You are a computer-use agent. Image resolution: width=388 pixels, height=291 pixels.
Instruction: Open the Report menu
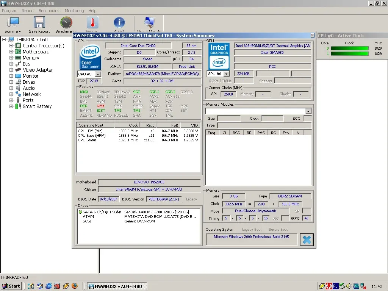(x=28, y=11)
